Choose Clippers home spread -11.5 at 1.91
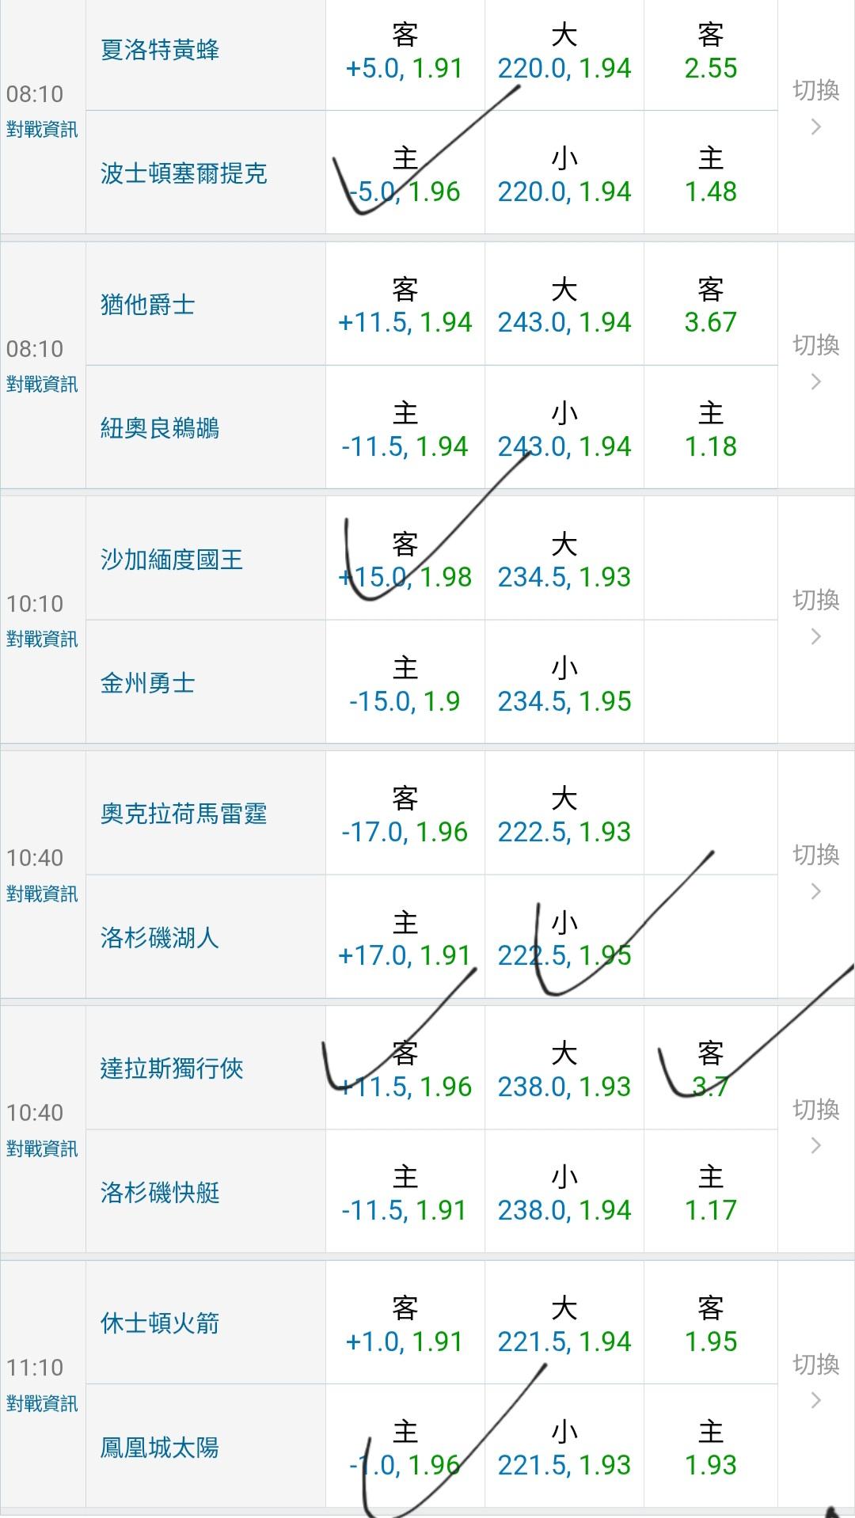 pyautogui.click(x=405, y=1195)
